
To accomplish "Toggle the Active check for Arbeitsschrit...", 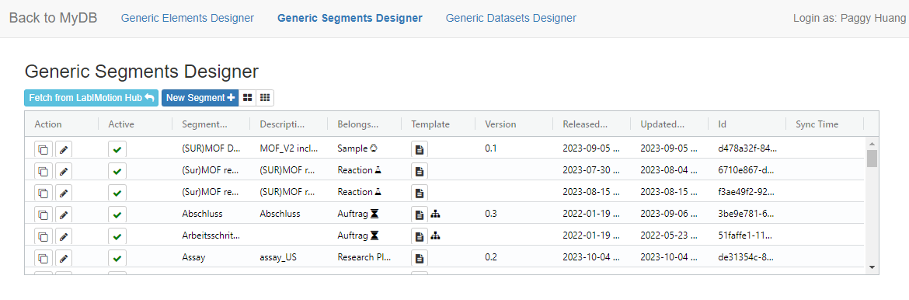I will [x=117, y=236].
